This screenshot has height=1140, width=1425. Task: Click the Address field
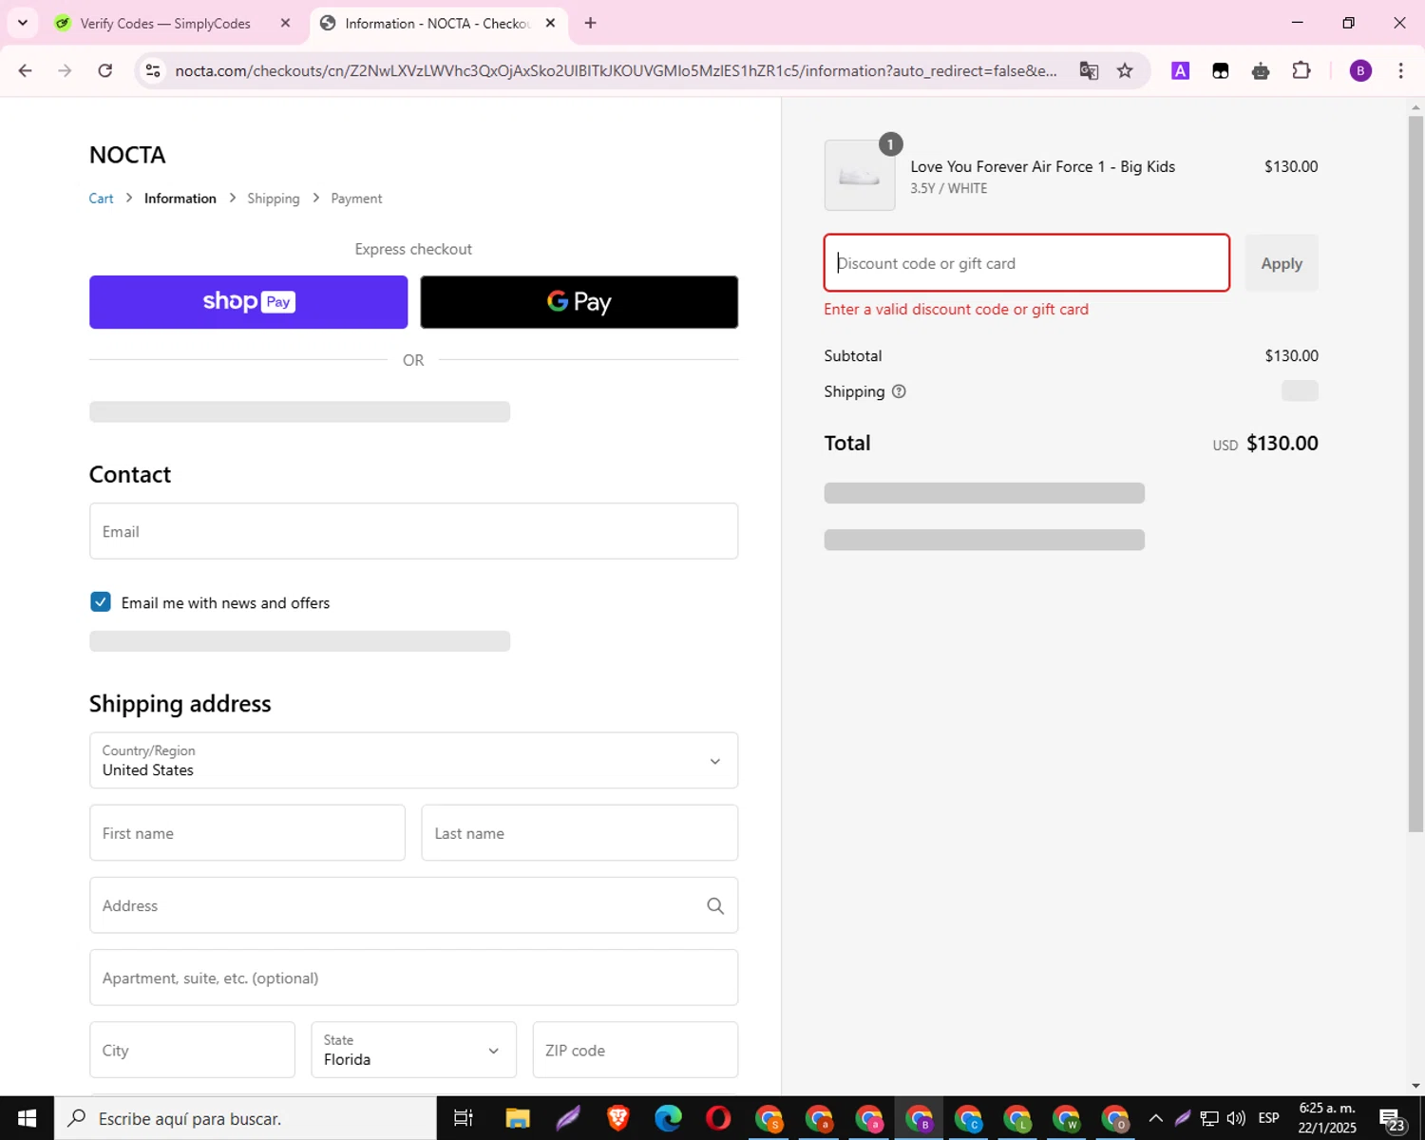[413, 905]
